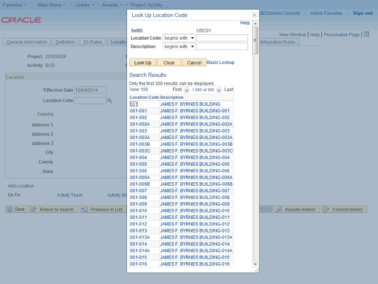The image size is (378, 284).
Task: Open Location Code operator dropdown
Action: (x=179, y=38)
